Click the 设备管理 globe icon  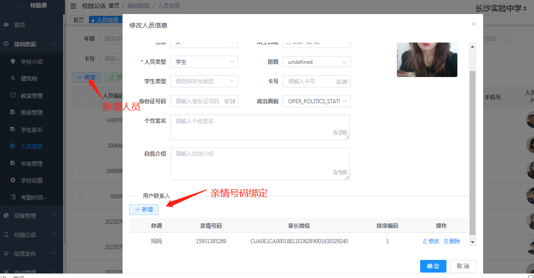tap(6, 215)
